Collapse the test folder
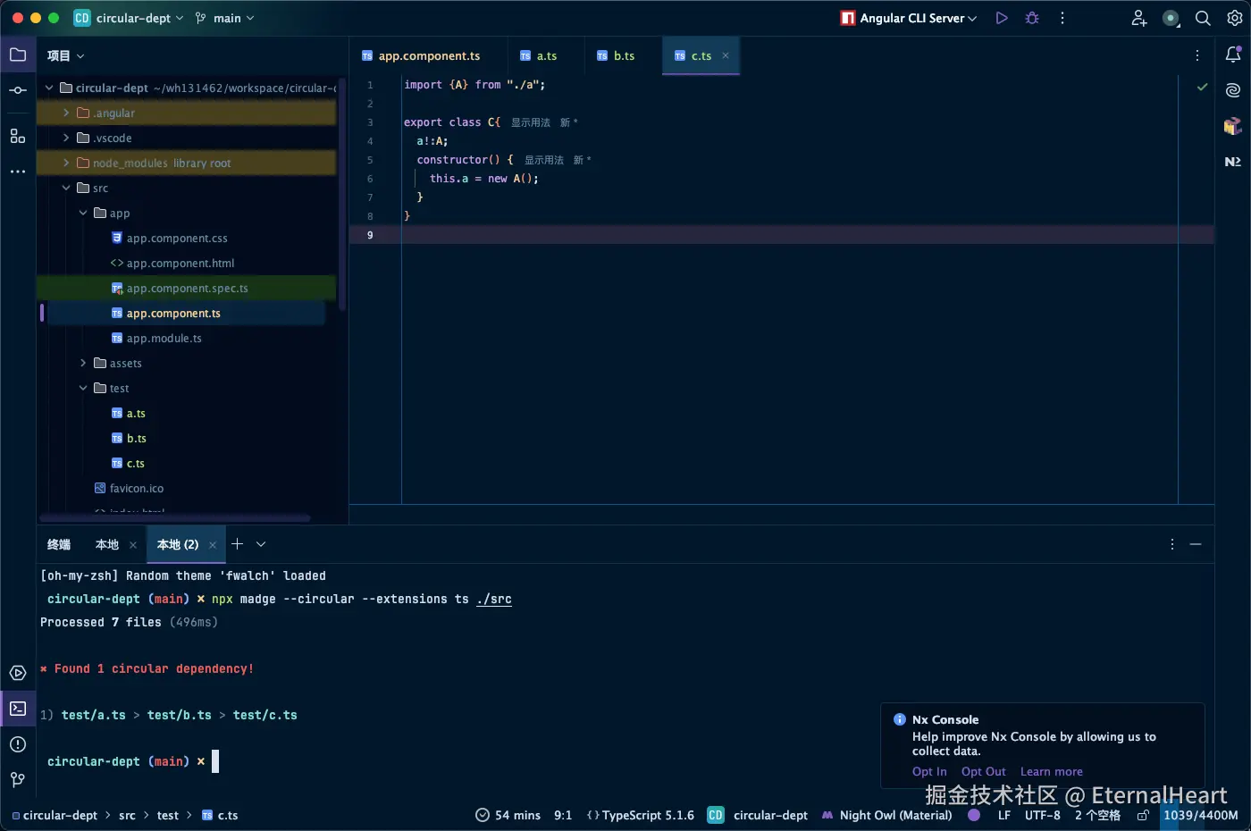The width and height of the screenshot is (1251, 831). [x=83, y=389]
